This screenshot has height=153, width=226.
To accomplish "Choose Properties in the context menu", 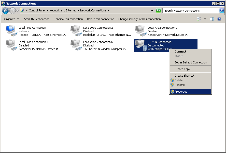I will 181,92.
